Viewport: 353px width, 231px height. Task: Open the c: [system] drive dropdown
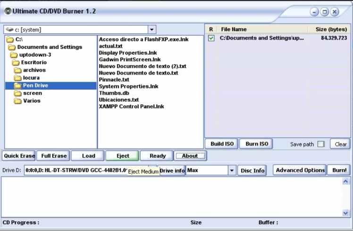(152, 29)
